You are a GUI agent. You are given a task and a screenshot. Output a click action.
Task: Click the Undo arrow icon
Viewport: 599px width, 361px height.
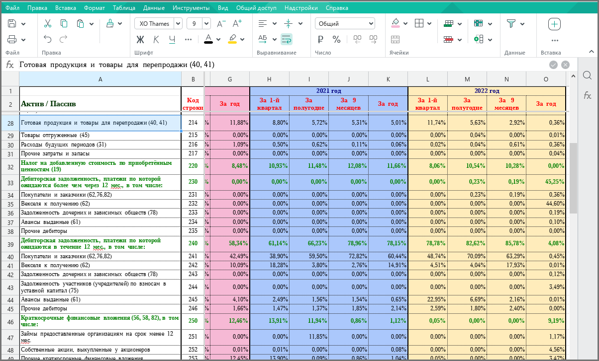(48, 39)
